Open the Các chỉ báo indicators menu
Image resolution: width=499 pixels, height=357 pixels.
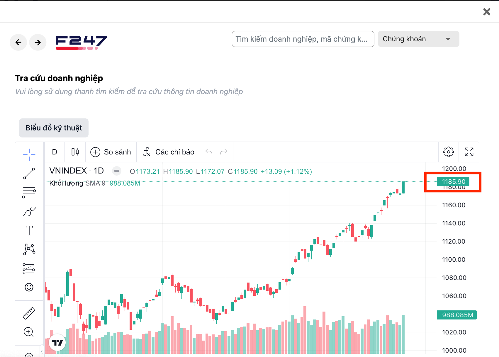click(169, 152)
